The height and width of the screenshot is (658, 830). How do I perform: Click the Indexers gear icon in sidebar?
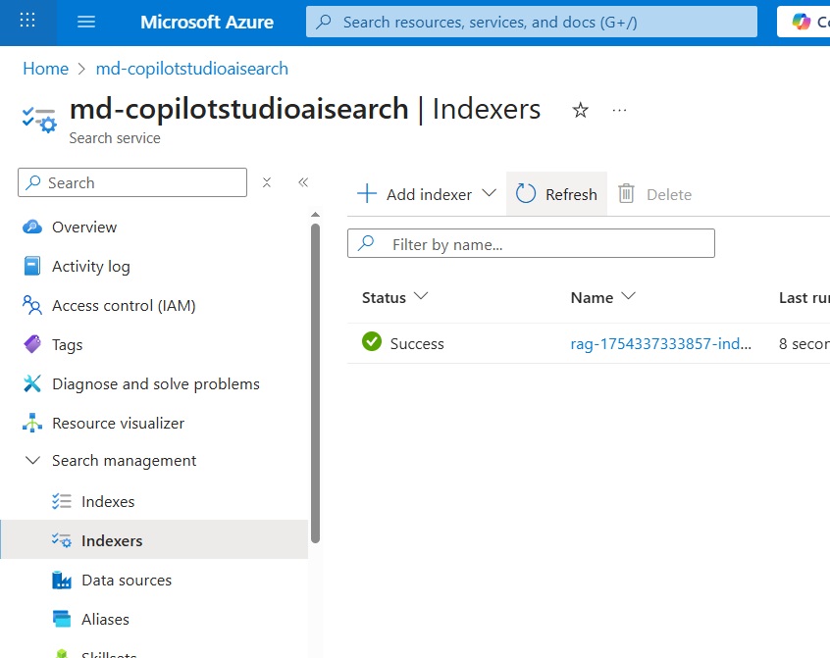point(62,540)
